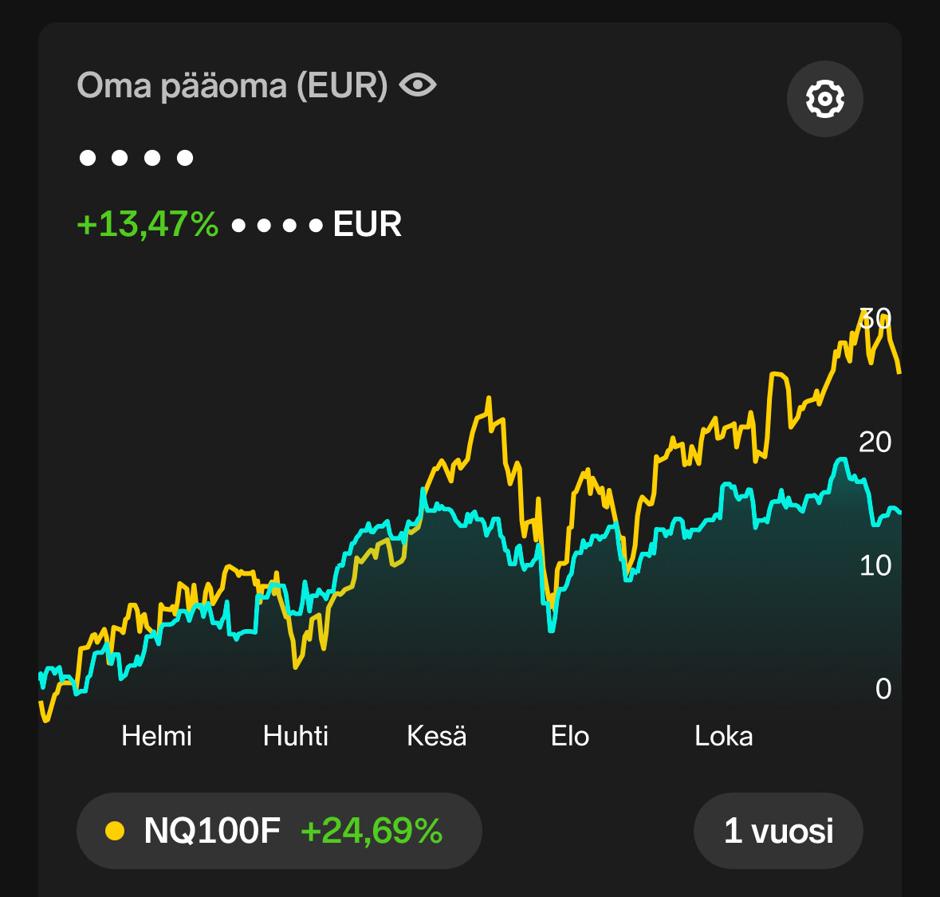Select the Kesä label on the time axis
This screenshot has width=940, height=897.
point(436,736)
